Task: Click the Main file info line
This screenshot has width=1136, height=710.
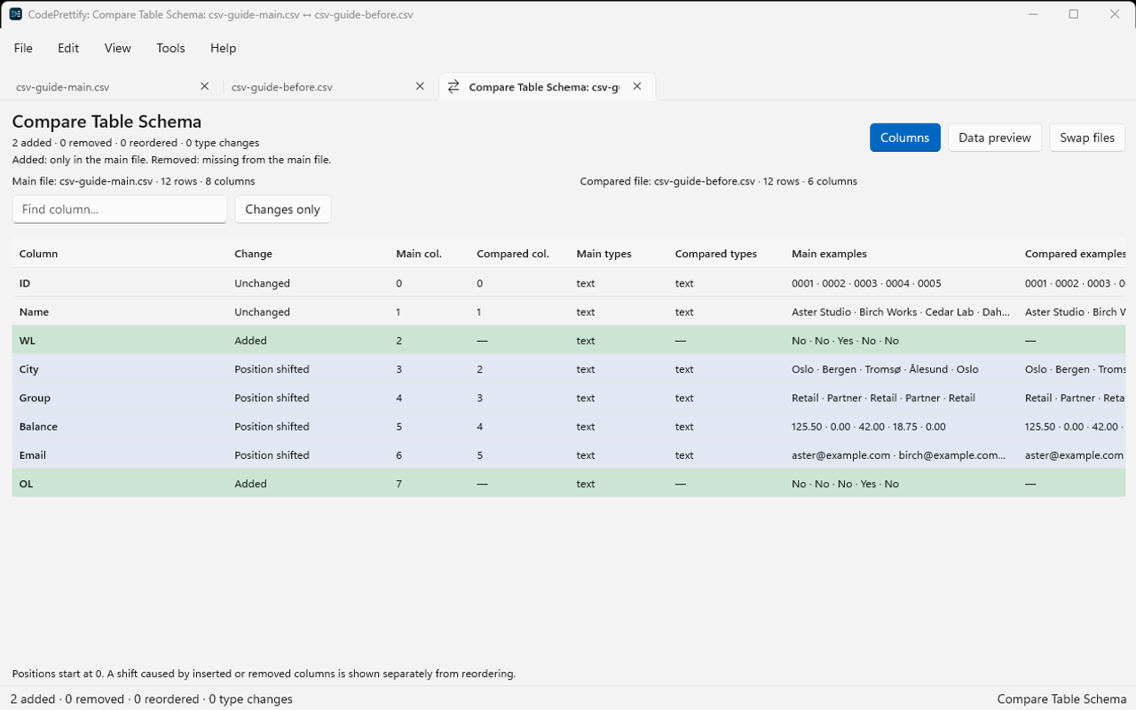Action: pos(134,181)
